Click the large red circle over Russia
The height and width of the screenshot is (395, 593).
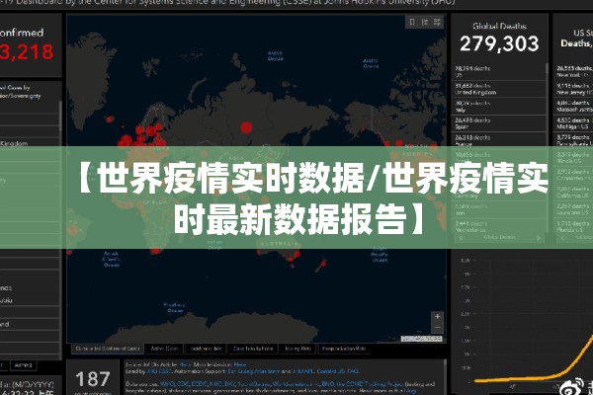pyautogui.click(x=246, y=127)
